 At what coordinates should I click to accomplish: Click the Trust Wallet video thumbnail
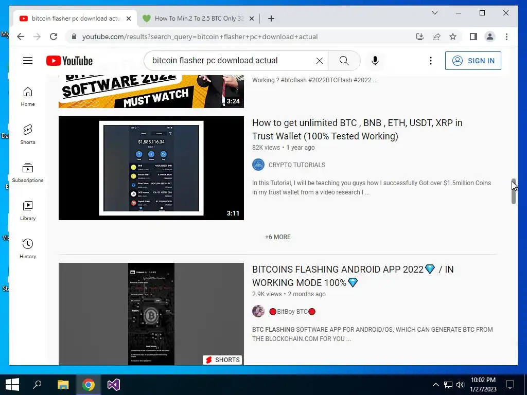pyautogui.click(x=151, y=168)
